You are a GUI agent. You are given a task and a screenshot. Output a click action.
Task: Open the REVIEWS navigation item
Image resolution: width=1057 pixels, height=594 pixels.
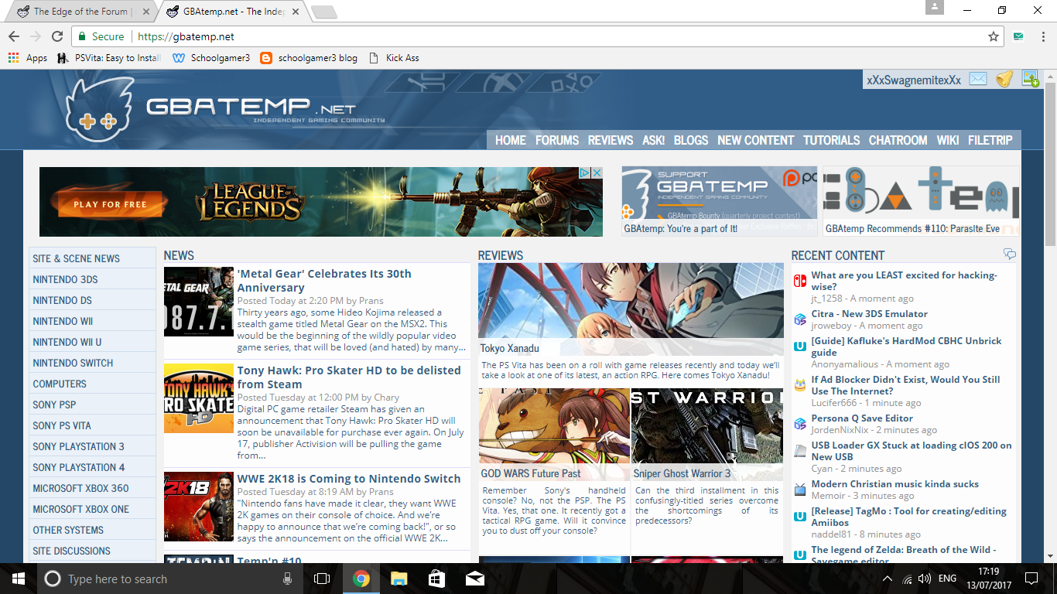[x=611, y=140]
